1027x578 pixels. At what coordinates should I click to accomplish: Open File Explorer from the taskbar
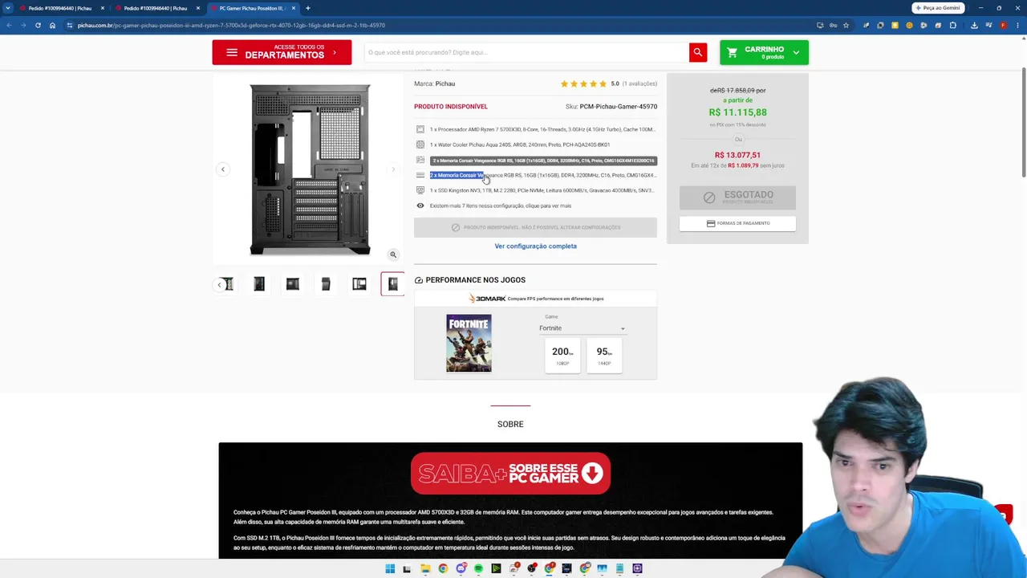(x=425, y=568)
